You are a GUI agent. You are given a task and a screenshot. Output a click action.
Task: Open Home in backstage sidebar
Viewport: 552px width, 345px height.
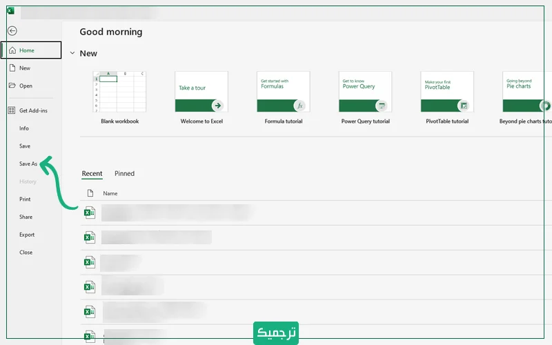tap(31, 50)
